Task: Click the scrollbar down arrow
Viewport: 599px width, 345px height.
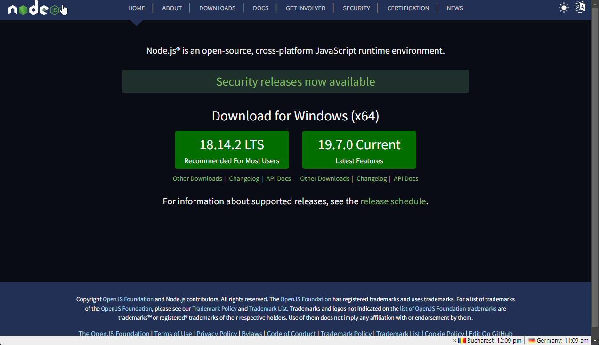Action: [x=595, y=341]
